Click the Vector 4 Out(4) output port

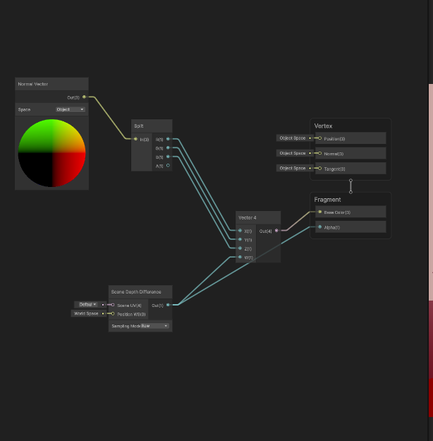coord(276,231)
